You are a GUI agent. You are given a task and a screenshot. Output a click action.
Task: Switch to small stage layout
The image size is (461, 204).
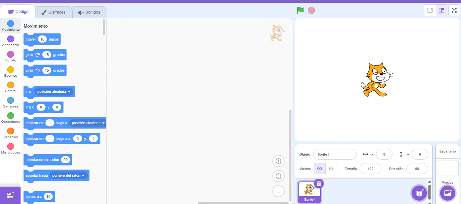pos(430,10)
